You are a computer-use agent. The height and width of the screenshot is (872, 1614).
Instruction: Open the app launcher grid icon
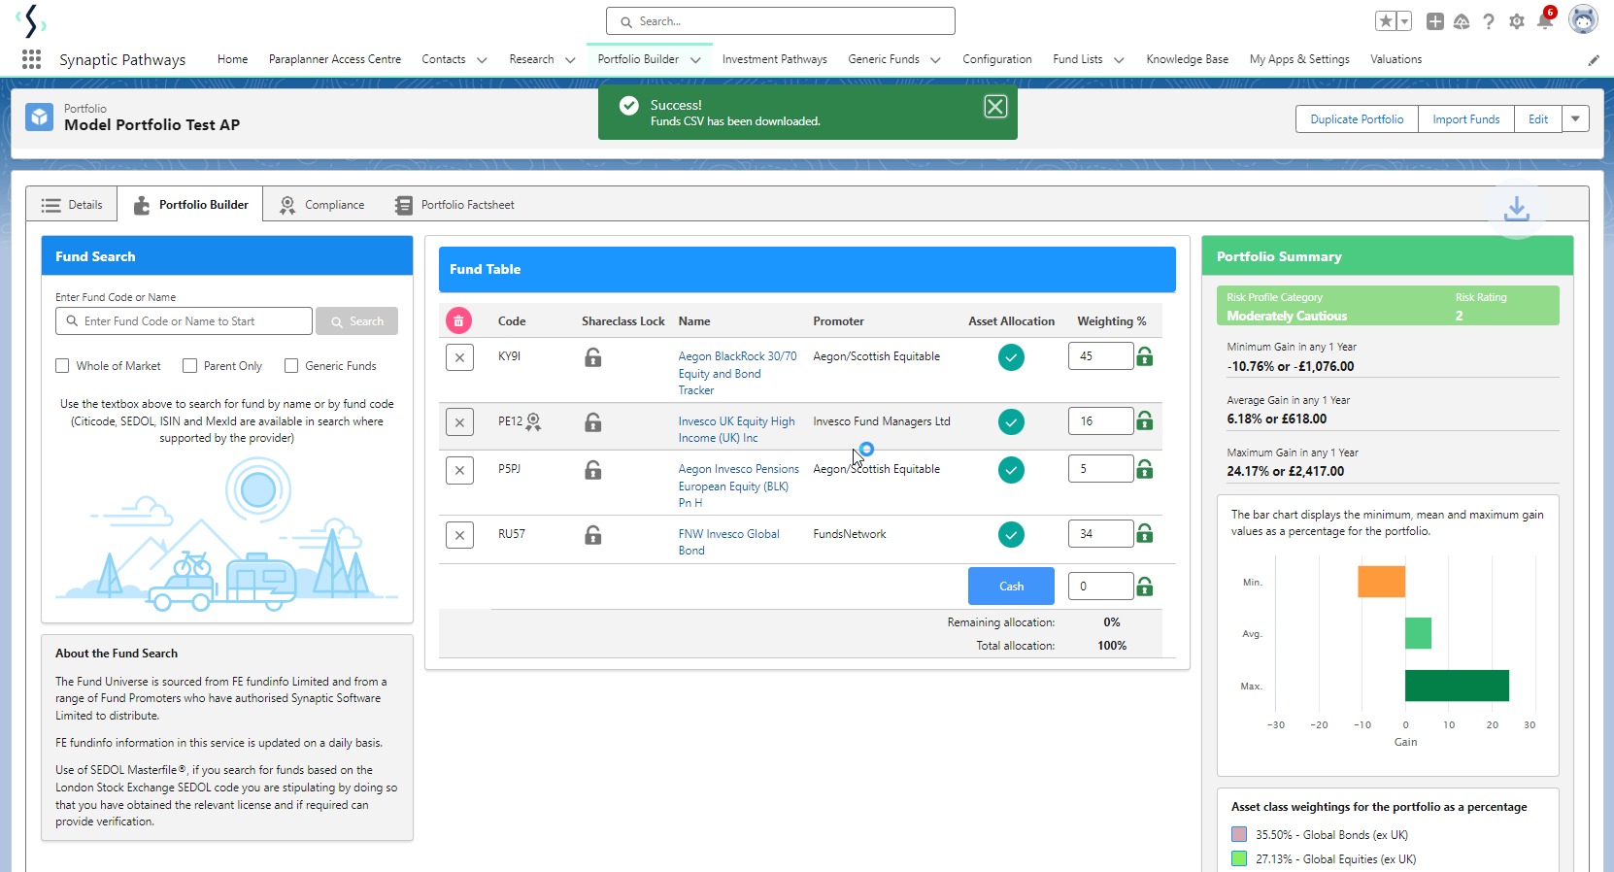pyautogui.click(x=31, y=59)
